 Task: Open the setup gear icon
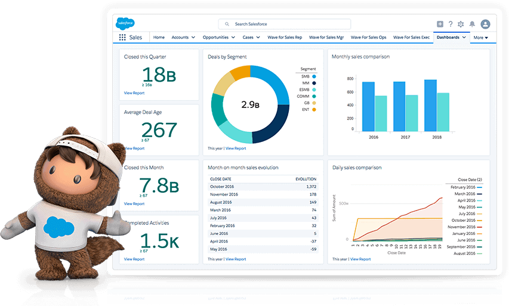coord(461,24)
